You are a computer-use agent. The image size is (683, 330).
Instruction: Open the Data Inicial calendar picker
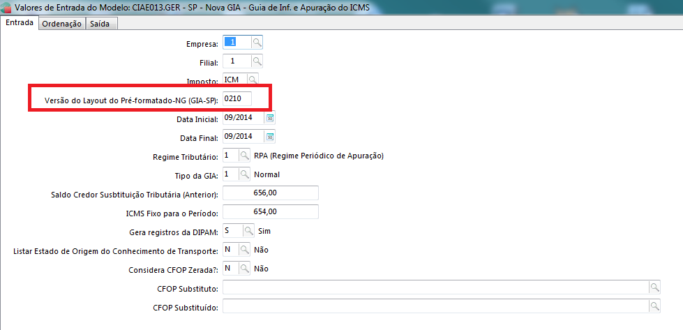point(270,117)
